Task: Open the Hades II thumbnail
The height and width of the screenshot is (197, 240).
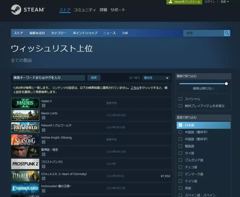Action: (25, 103)
